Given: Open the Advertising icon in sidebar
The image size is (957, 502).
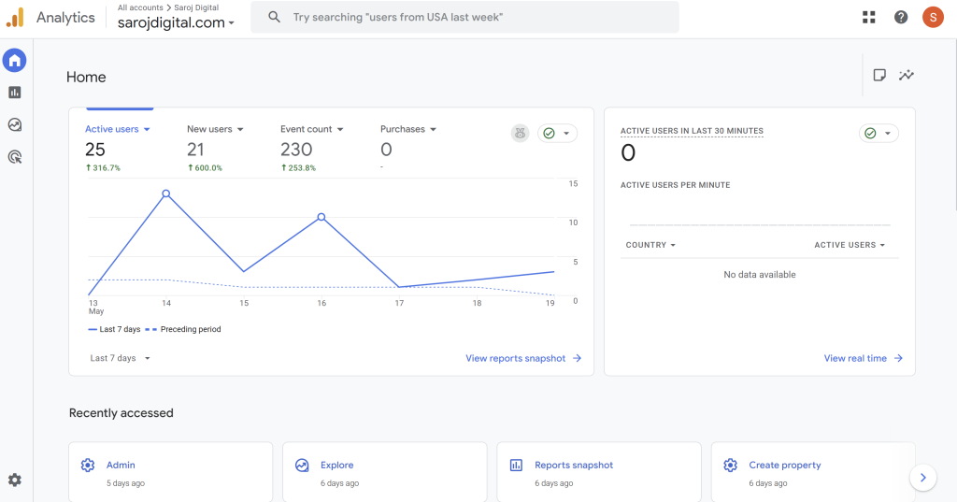Looking at the screenshot, I should pyautogui.click(x=14, y=157).
